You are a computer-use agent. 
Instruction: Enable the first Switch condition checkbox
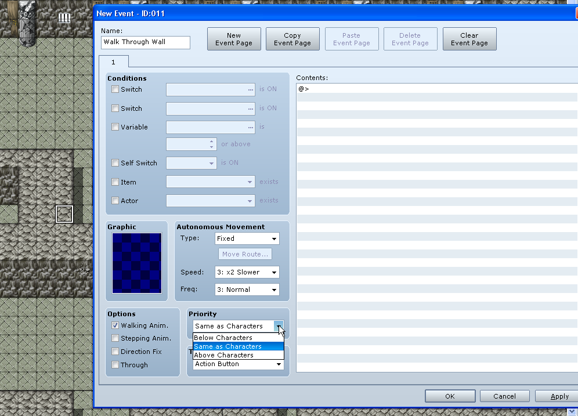coord(115,89)
